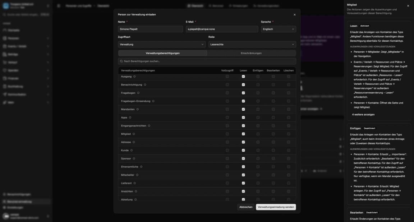Enable Bearbeiten for Mandanten
This screenshot has width=414, height=222.
[273, 109]
